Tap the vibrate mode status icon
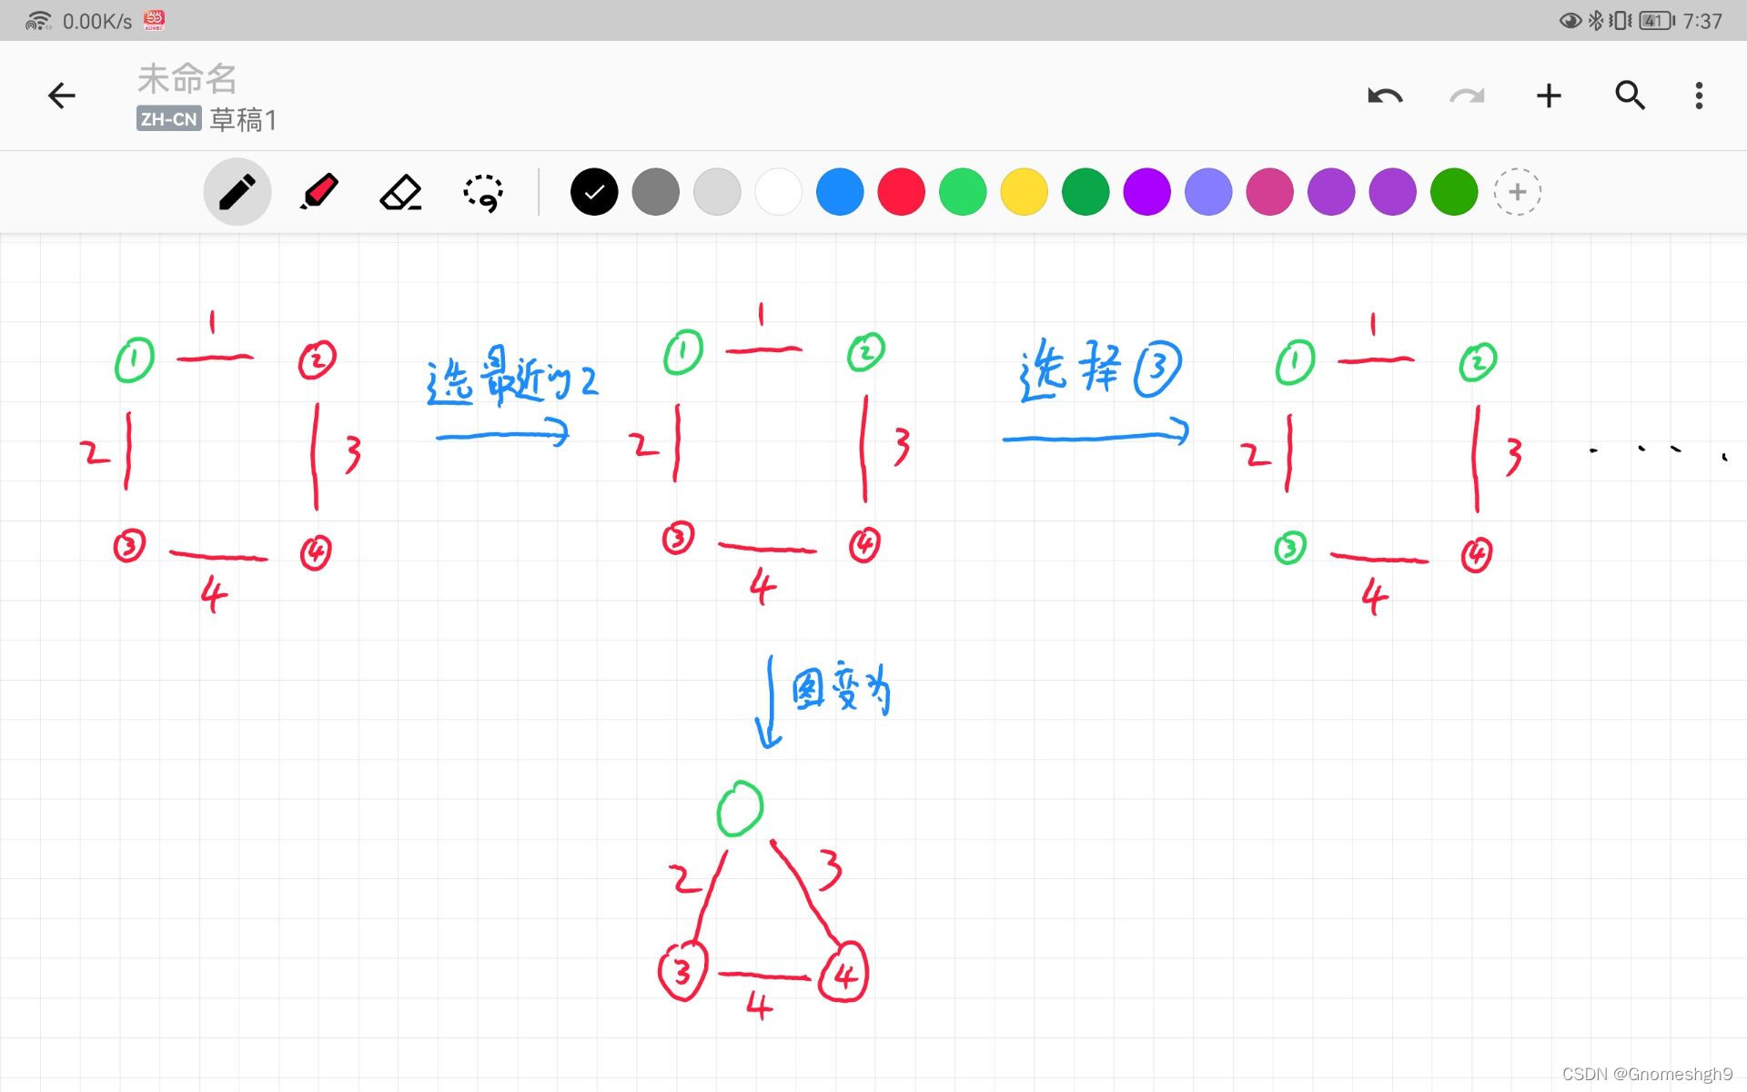The height and width of the screenshot is (1092, 1747). coord(1621,20)
